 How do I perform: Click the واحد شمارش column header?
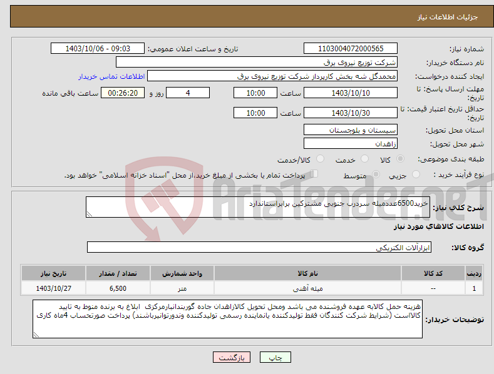pos(182,273)
